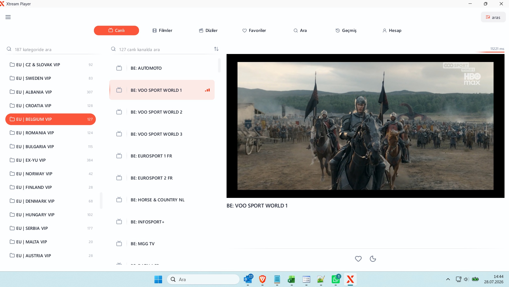Open the EU | CROATIA VIP category

click(x=51, y=106)
